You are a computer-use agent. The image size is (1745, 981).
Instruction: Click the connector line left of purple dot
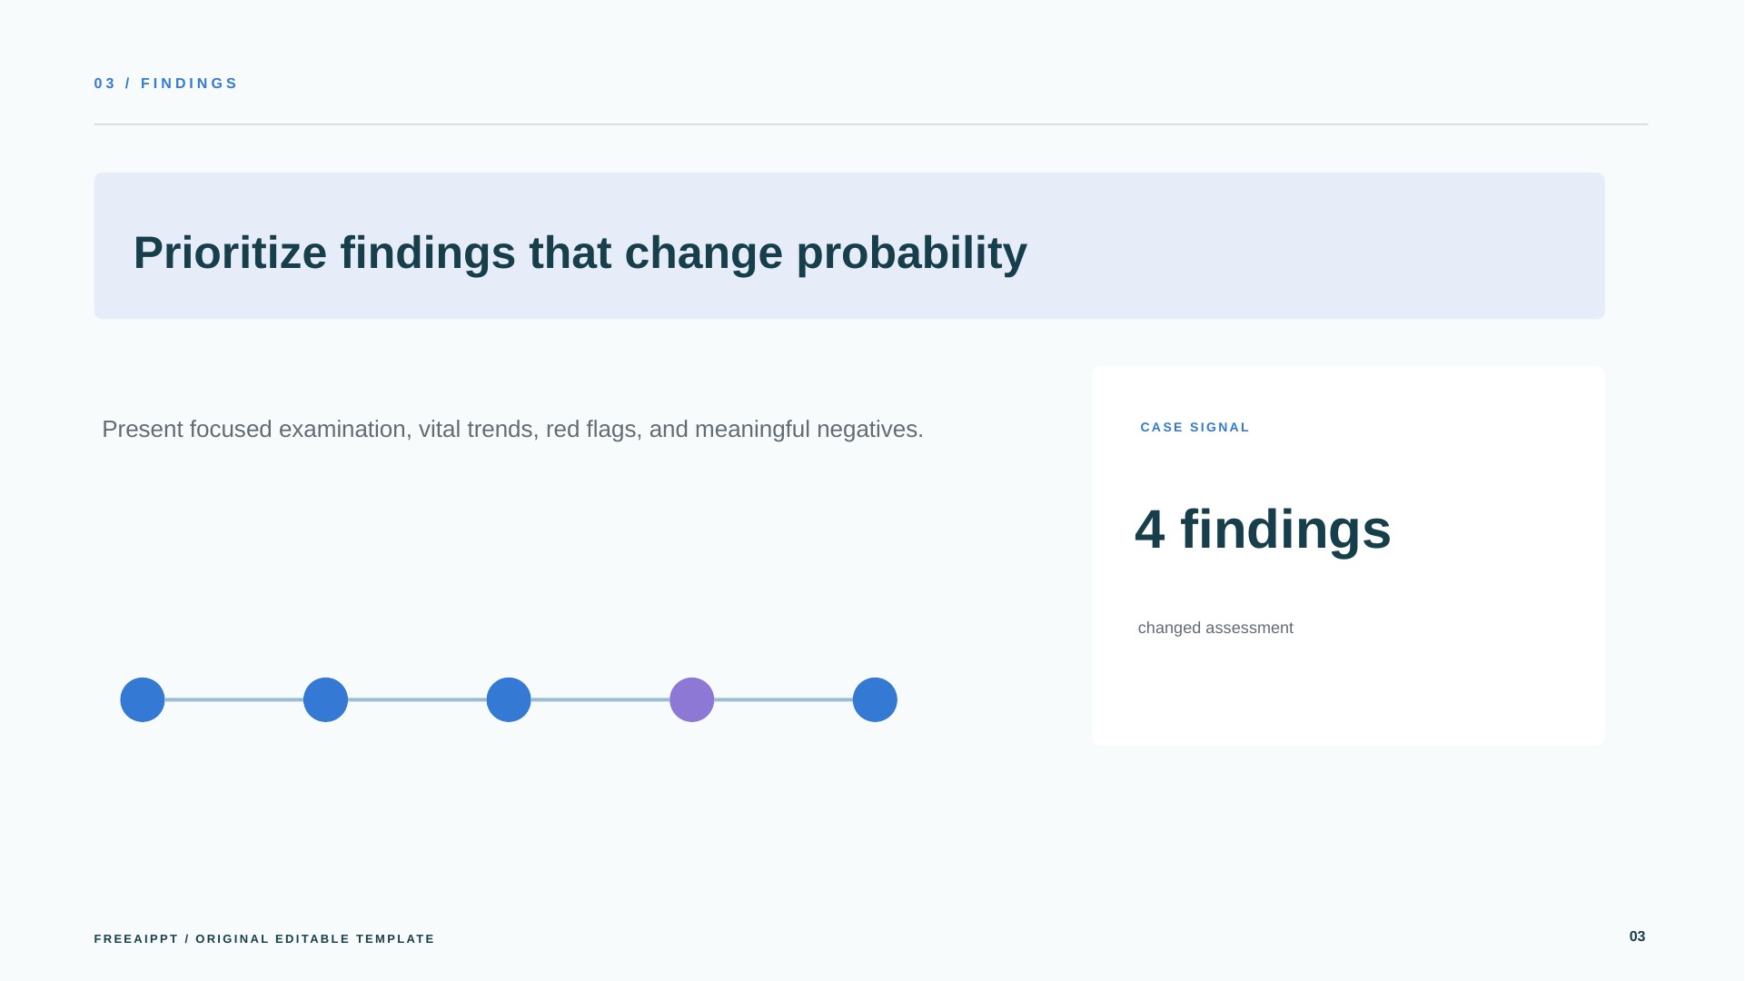600,699
